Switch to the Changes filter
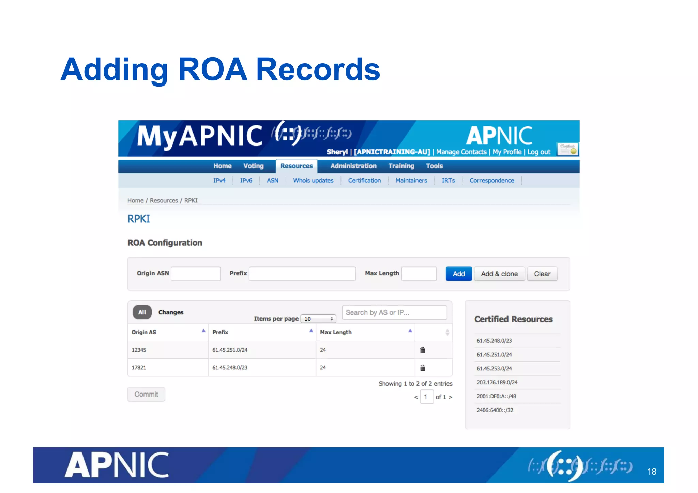Viewport: 698px width, 493px height. 171,312
